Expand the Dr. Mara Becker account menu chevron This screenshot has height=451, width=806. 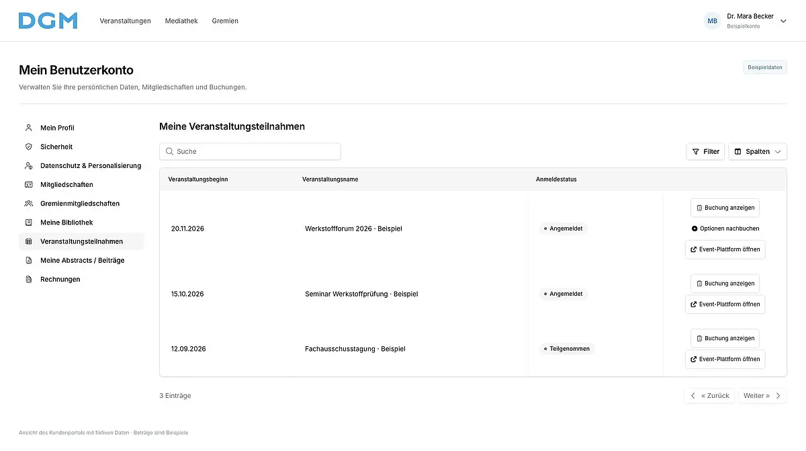click(783, 21)
